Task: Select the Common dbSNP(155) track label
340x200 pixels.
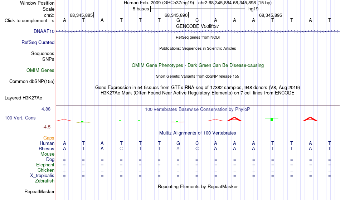Action: 31,82
